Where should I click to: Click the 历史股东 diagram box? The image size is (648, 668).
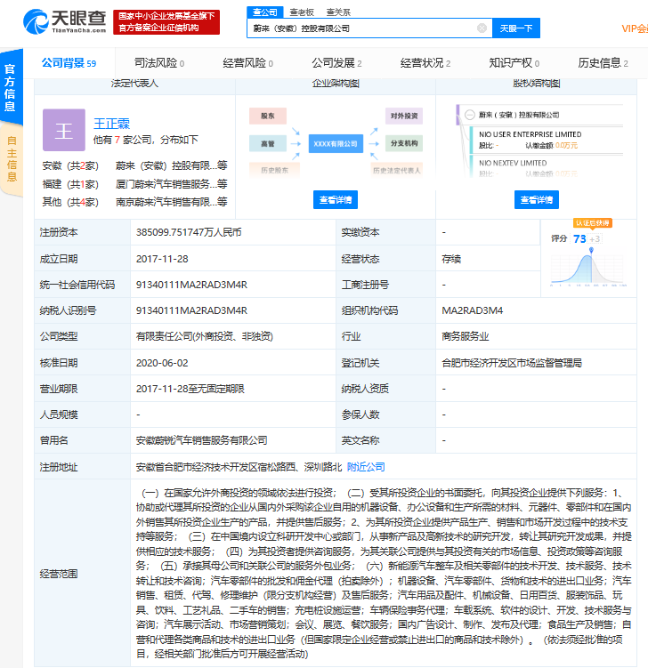(x=274, y=170)
